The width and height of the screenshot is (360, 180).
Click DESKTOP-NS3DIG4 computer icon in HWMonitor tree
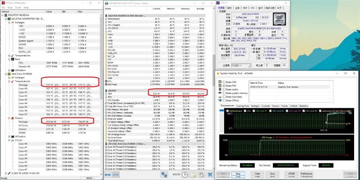[x=6, y=15]
